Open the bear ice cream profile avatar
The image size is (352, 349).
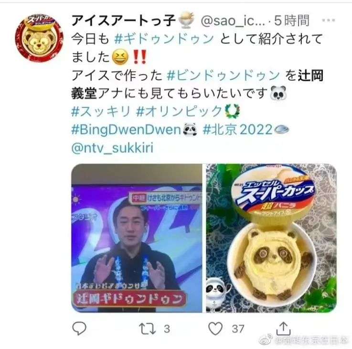click(39, 38)
